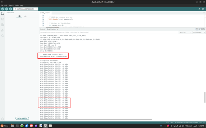
Task: Show cloud sketchbook tab
Action: pos(25,16)
